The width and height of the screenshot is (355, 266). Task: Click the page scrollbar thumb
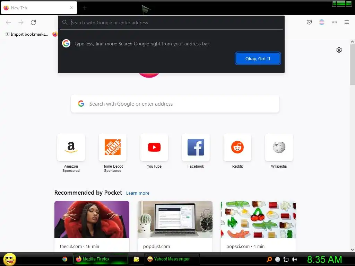(x=352, y=64)
